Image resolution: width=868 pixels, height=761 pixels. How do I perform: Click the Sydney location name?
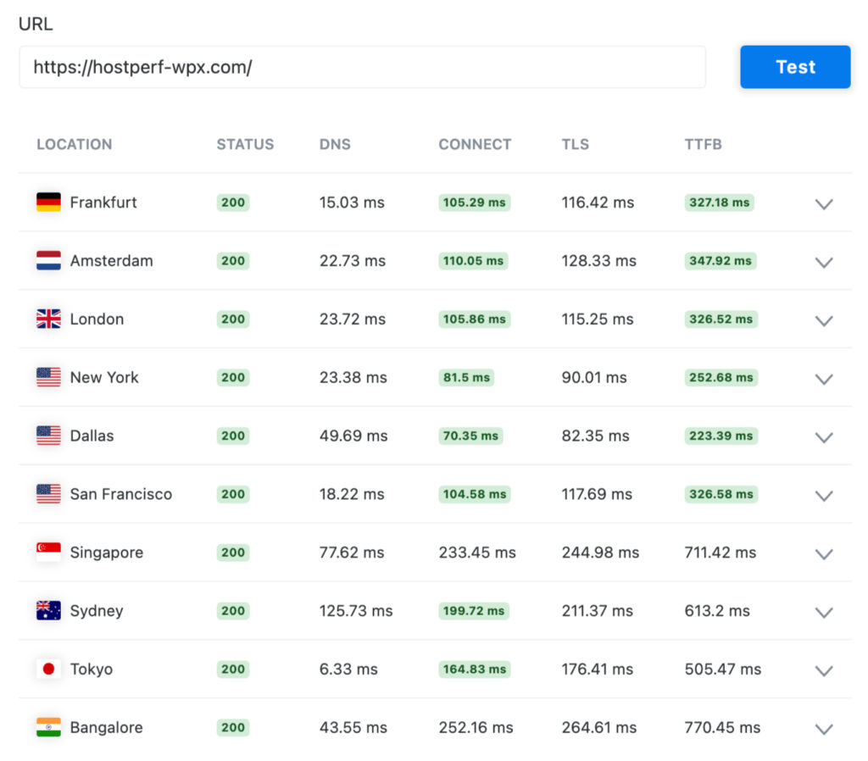pyautogui.click(x=97, y=611)
